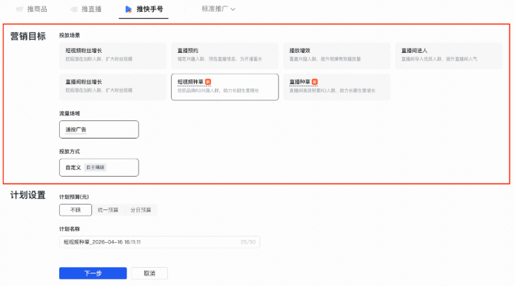
Task: Click the 推快手号 play logo icon
Action: pos(129,9)
